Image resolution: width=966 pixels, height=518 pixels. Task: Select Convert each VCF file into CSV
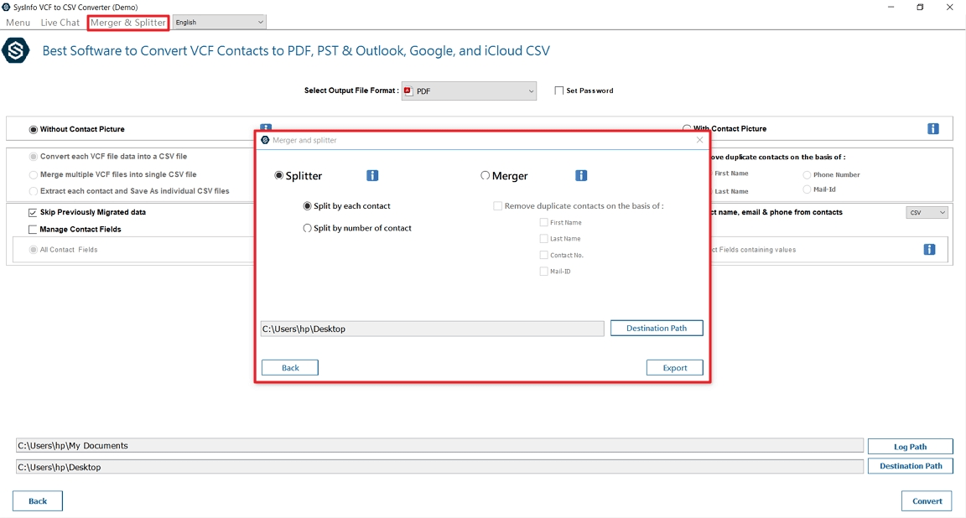pos(34,157)
